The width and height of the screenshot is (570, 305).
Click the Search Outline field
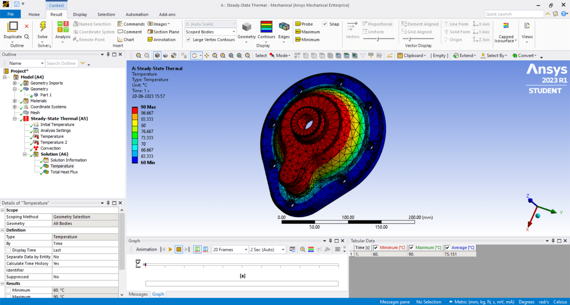click(62, 63)
